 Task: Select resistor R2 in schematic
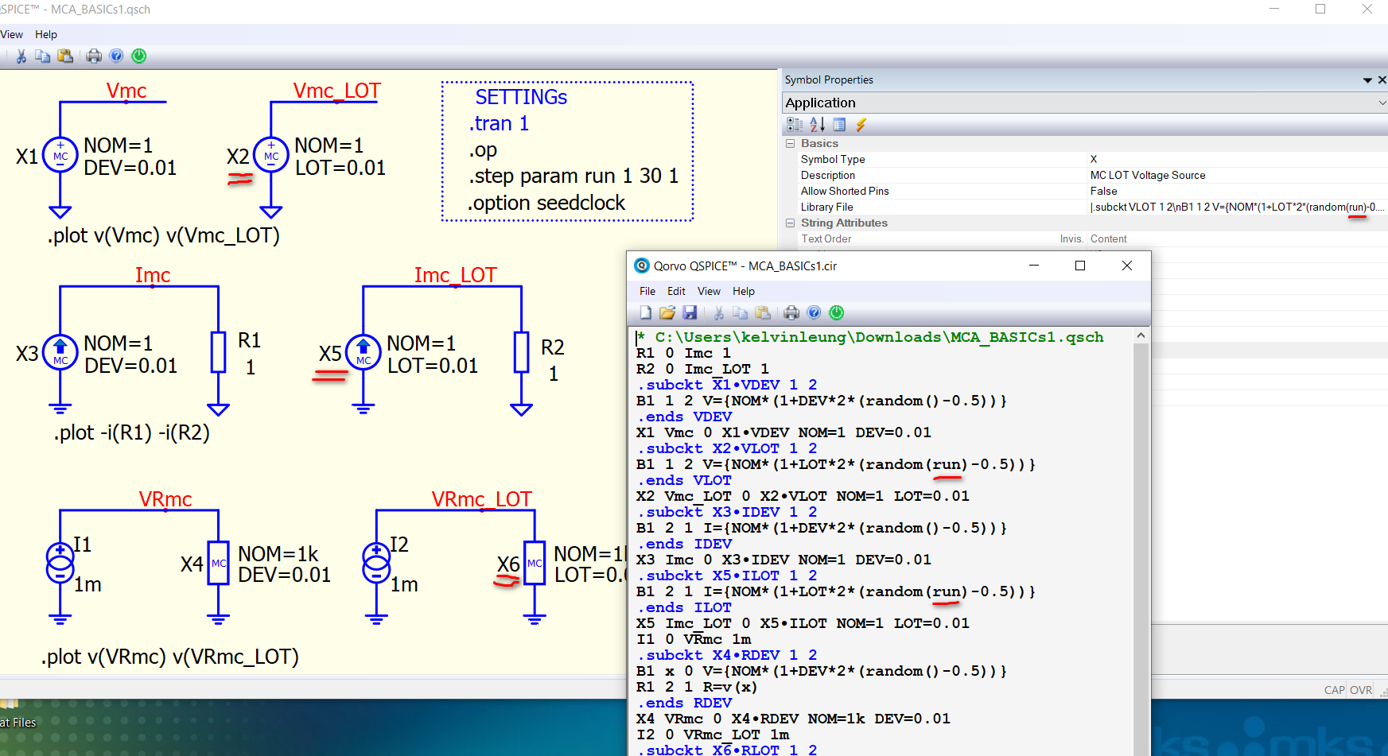click(x=521, y=352)
